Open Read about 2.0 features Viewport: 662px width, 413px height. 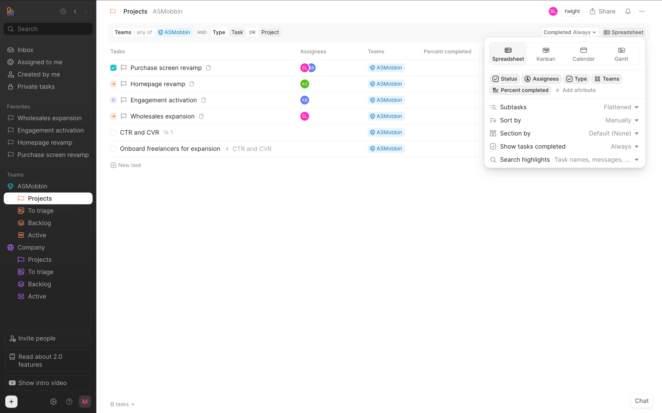coord(48,360)
